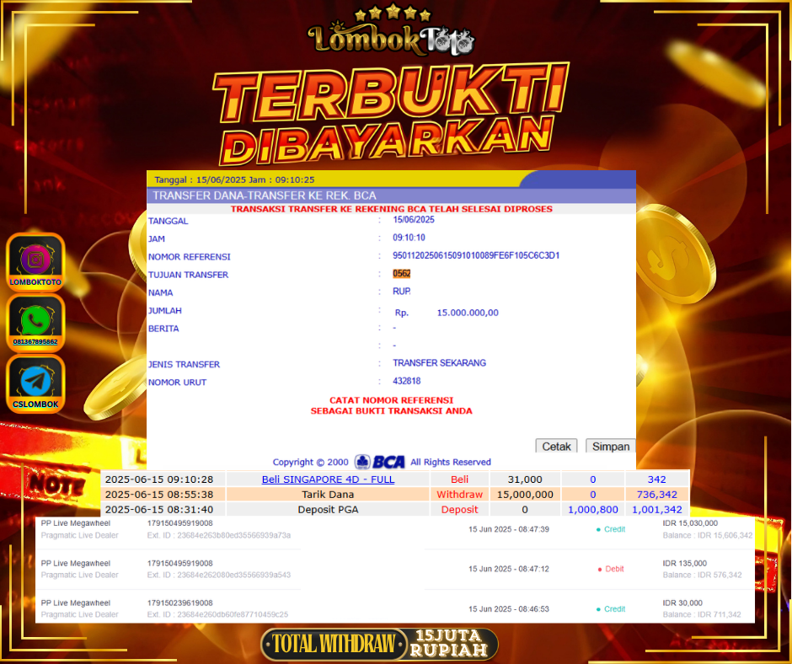Click the Total Withdraw 15 Juta banner

click(x=379, y=645)
